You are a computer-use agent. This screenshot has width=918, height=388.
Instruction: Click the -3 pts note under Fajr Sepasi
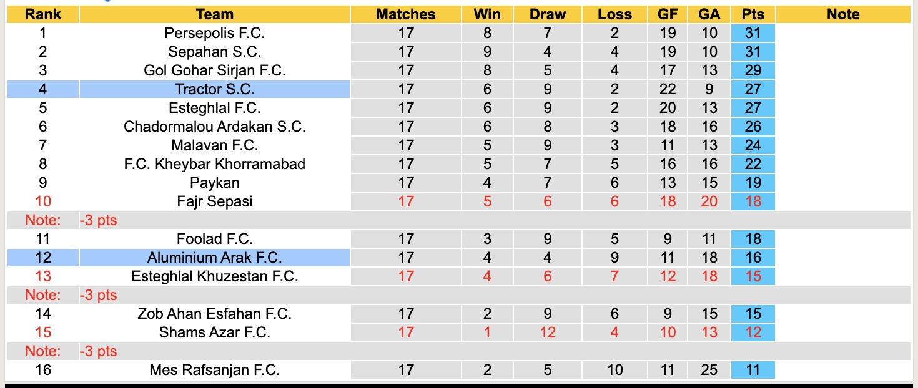(99, 220)
